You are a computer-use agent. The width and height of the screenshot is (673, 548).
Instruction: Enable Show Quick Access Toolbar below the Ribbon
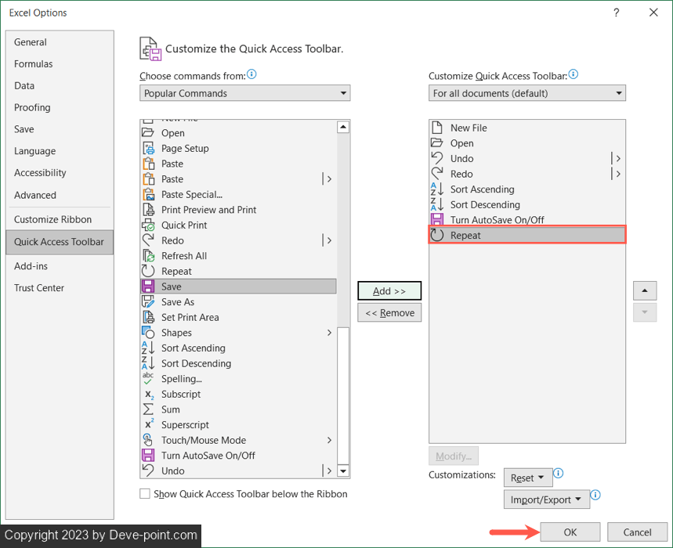(x=144, y=494)
